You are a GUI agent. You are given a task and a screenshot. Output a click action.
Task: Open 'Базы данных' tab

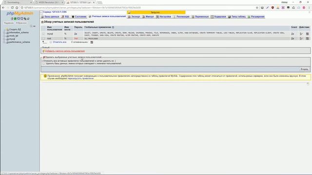coord(50,17)
